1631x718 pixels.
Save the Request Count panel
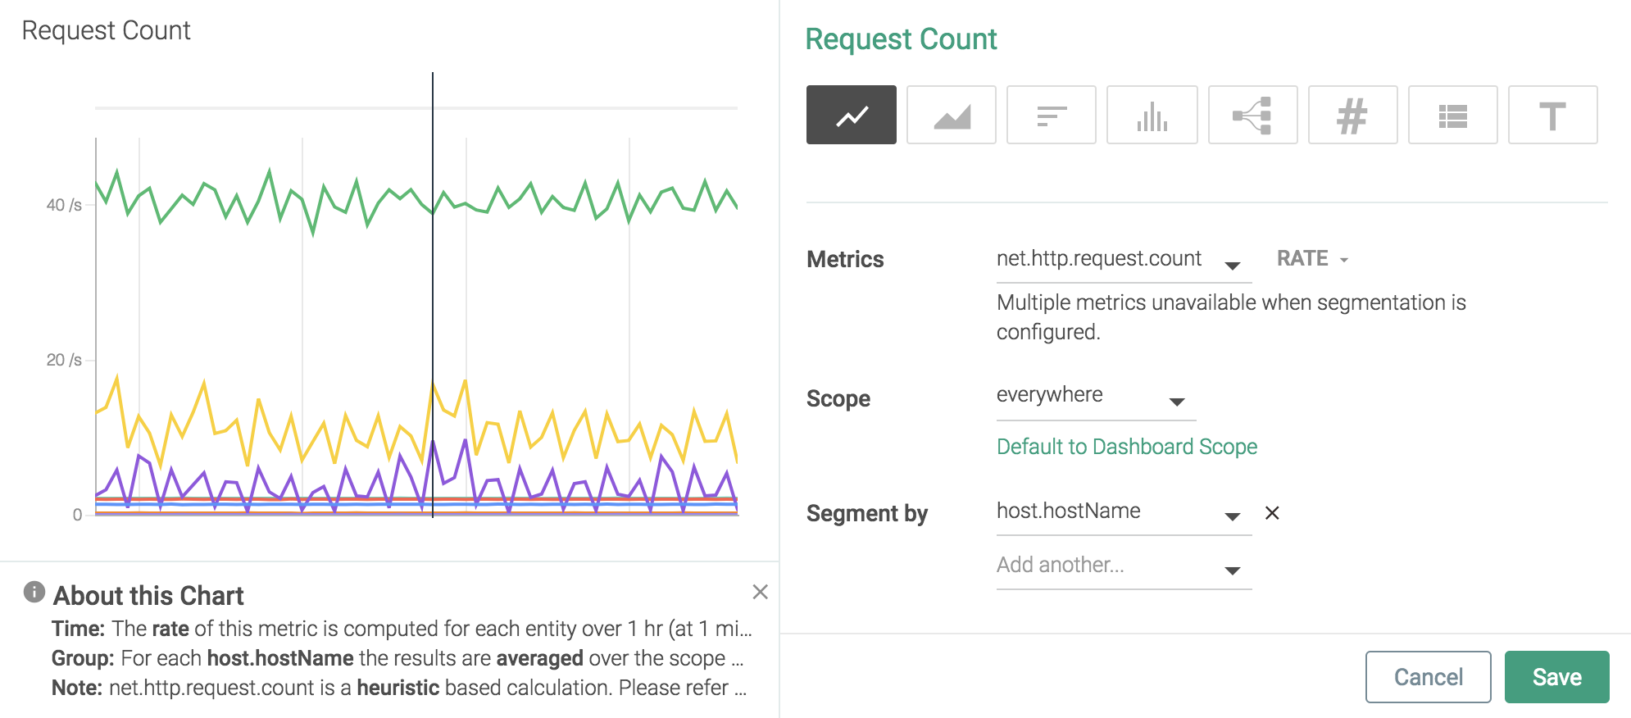[x=1556, y=677]
